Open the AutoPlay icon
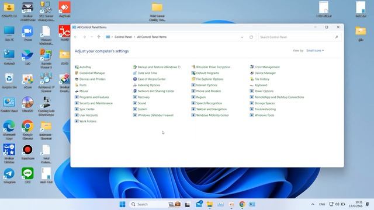Screen dimensions: 374x210 77,67
